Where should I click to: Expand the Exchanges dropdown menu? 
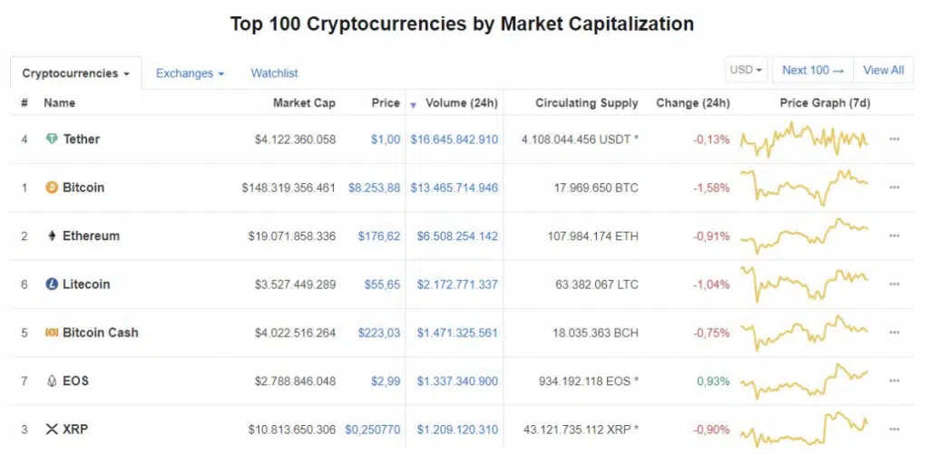tap(190, 73)
